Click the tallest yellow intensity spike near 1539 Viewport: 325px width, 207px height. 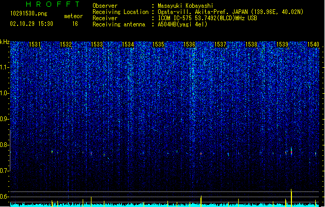tap(291, 198)
